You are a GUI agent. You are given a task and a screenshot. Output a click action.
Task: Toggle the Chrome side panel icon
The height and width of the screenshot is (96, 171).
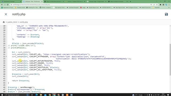click(x=163, y=5)
